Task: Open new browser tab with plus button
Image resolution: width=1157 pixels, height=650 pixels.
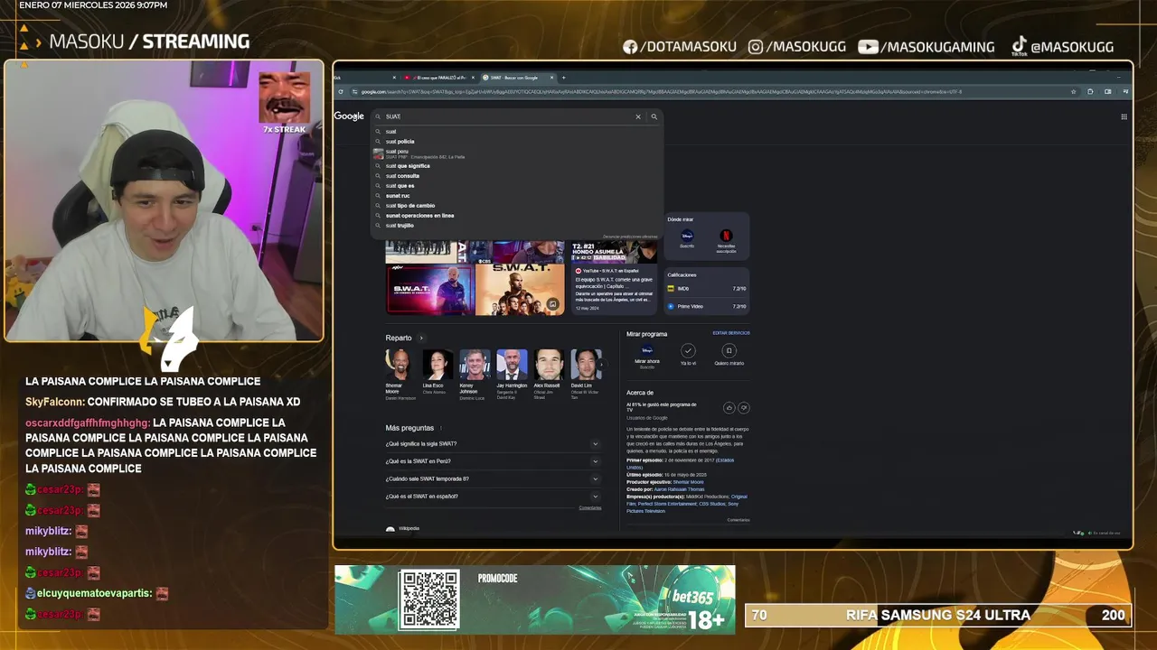Action: click(563, 78)
